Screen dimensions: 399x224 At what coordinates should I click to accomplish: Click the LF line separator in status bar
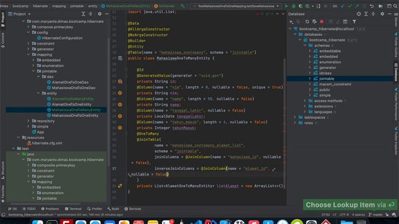click(334, 215)
